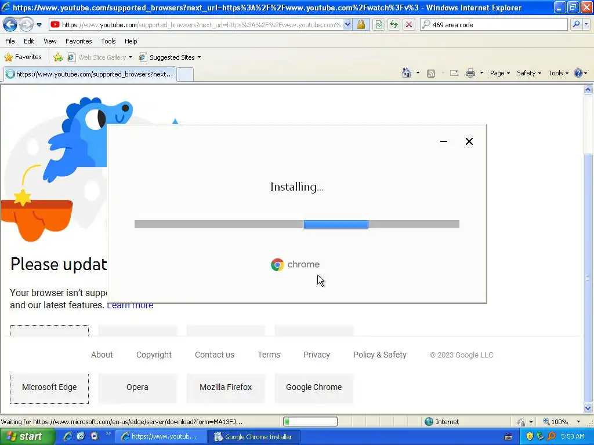
Task: Click the Read Mail icon
Action: (x=454, y=73)
